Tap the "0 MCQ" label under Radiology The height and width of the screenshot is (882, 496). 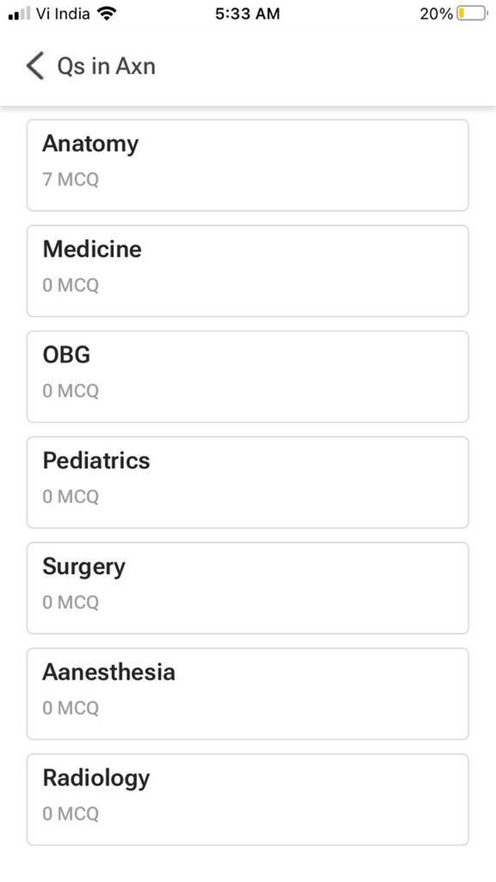tap(70, 814)
